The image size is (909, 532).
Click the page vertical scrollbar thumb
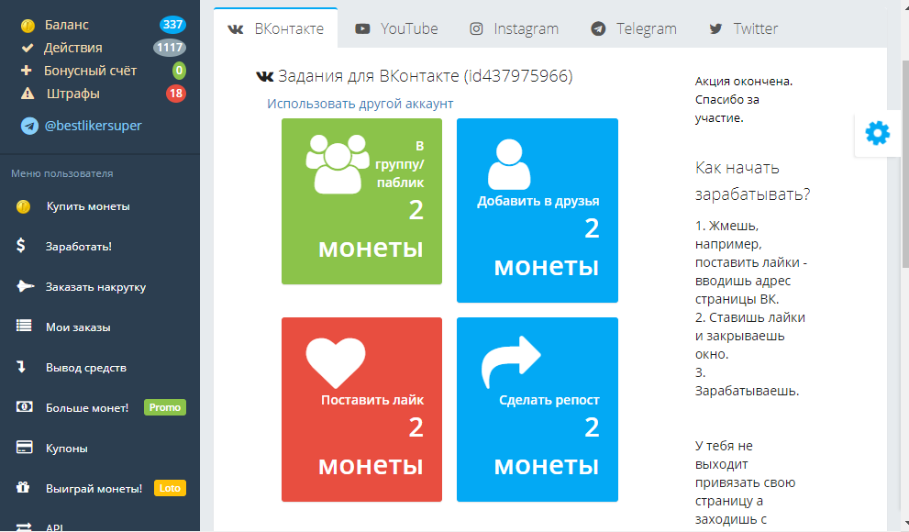pos(904,162)
